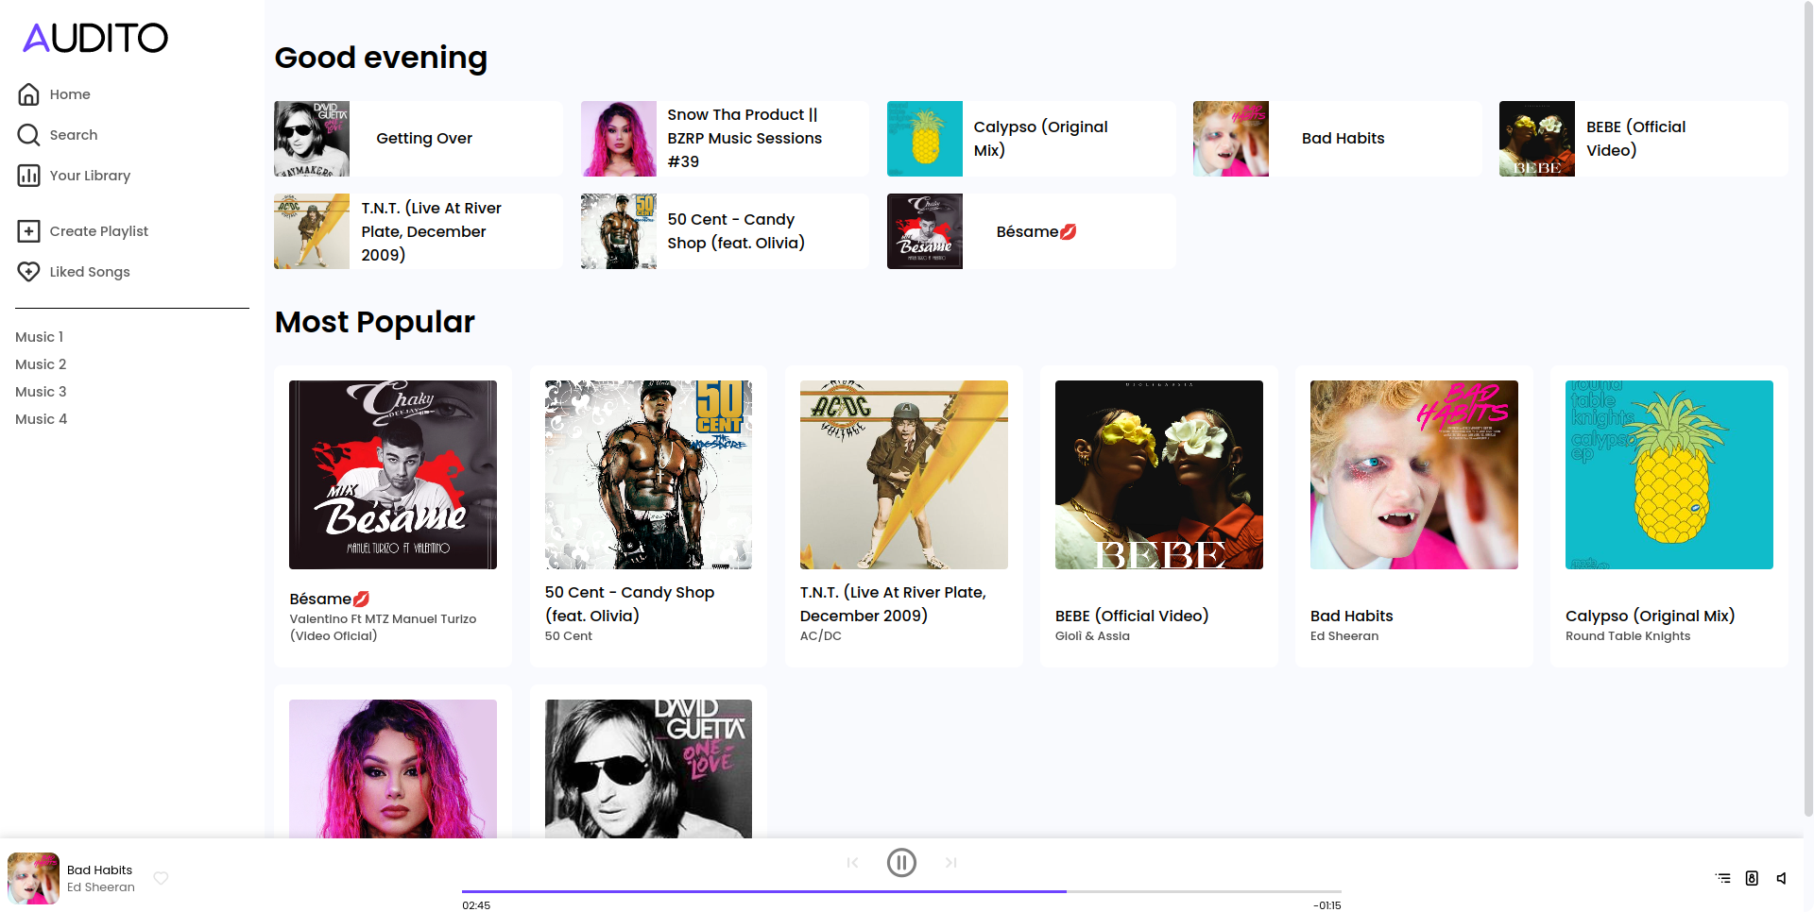Click the page vertical scrollbar

(x=1808, y=408)
